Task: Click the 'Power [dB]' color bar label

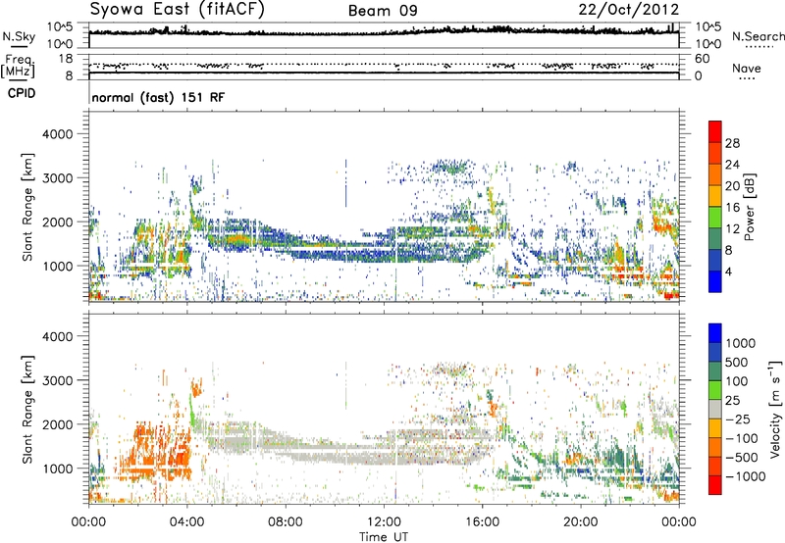Action: (x=749, y=207)
